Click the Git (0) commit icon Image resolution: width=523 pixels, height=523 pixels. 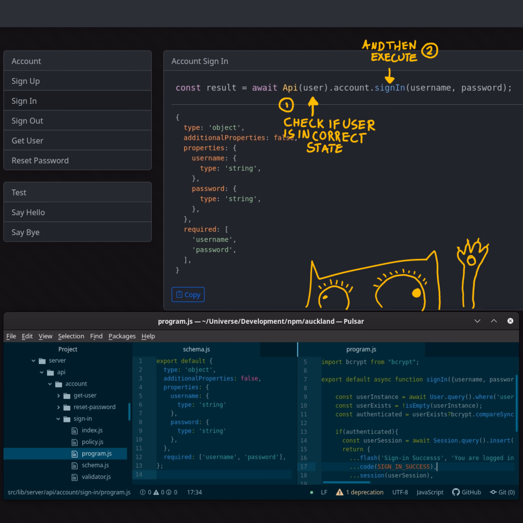coord(493,492)
